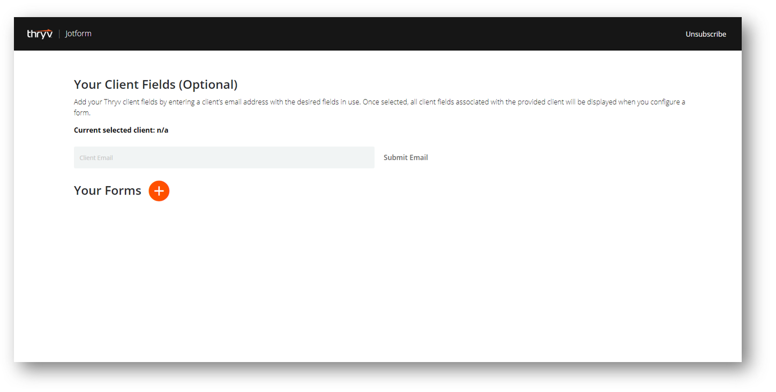Focus the Client Email input field
Viewport: 776px width, 392px height.
[x=224, y=158]
